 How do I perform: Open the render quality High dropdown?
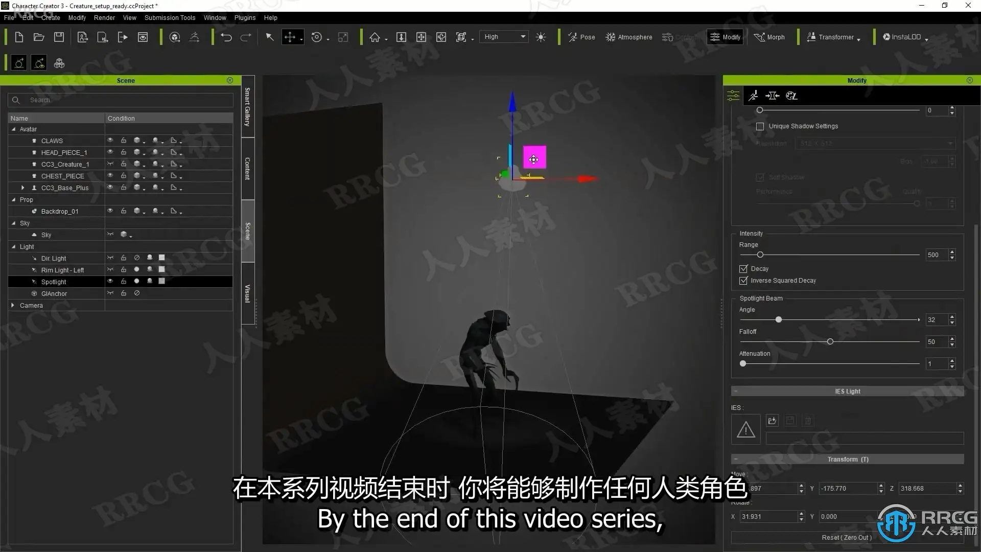504,37
